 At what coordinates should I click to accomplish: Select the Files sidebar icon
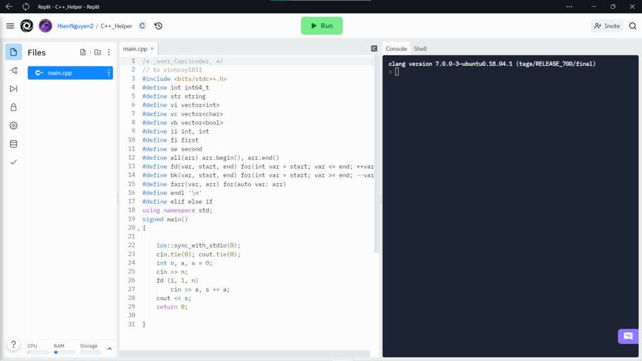[x=14, y=52]
